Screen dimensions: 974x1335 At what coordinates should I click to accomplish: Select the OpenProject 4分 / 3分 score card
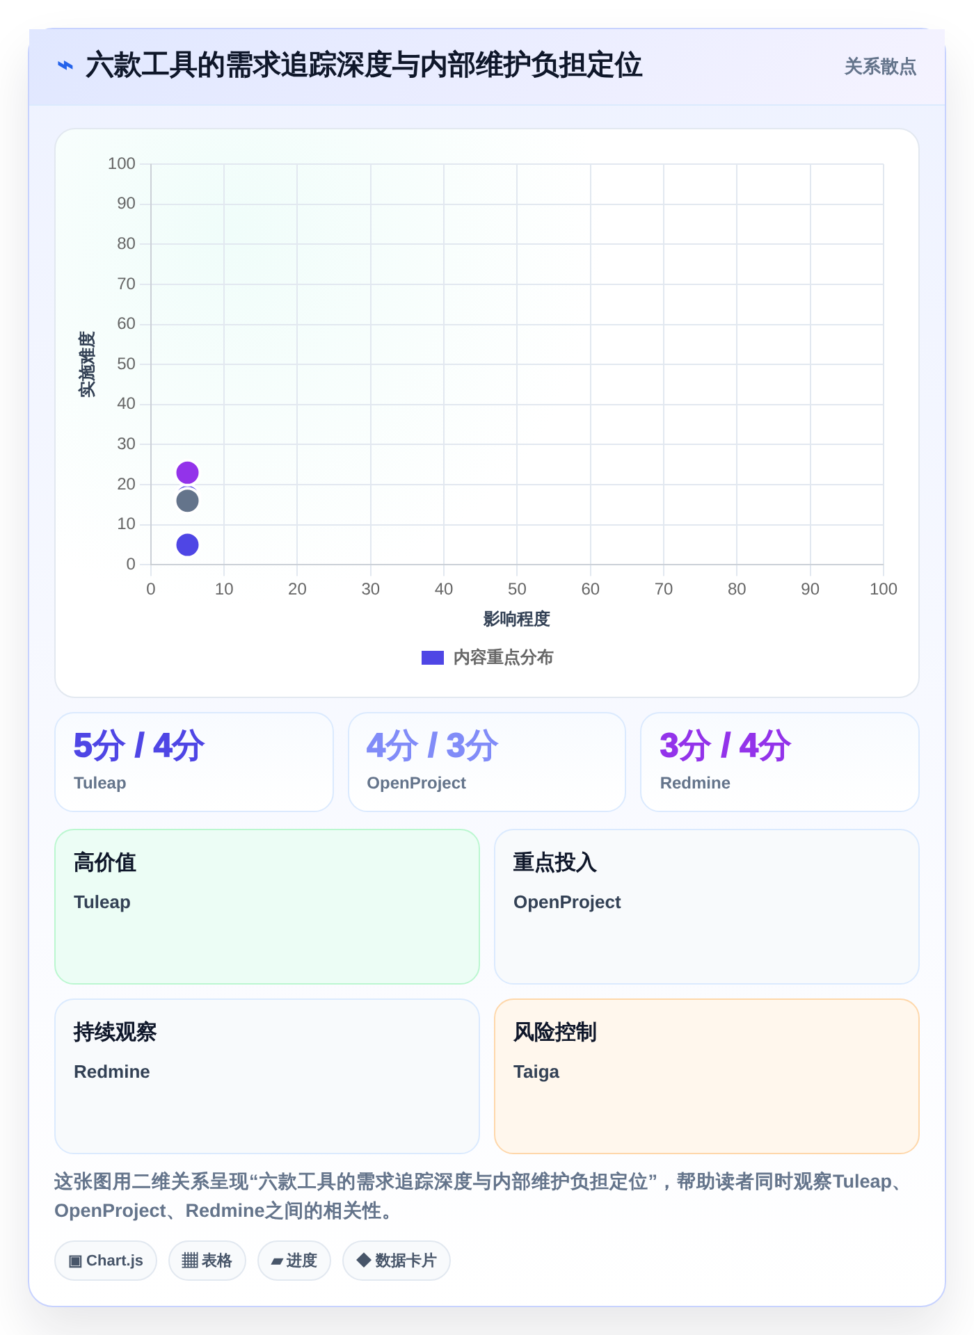tap(487, 762)
